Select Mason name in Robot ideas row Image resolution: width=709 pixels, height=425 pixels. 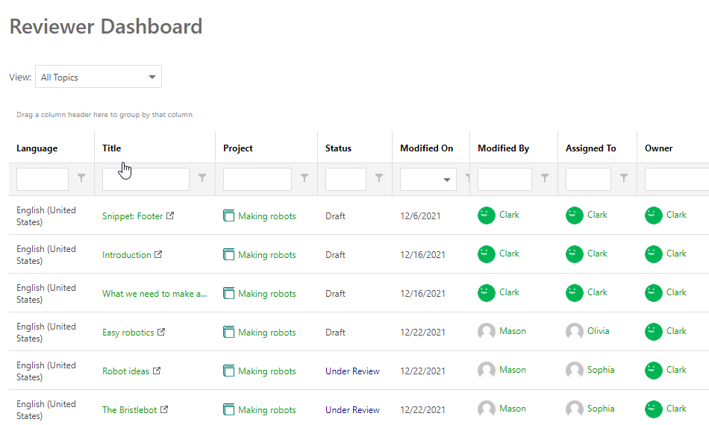tap(512, 370)
